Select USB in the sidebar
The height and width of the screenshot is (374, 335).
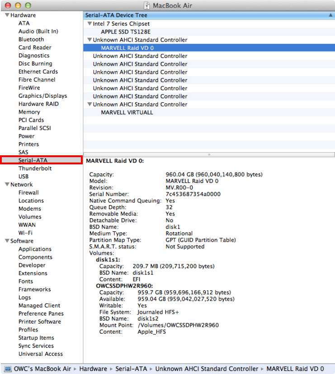click(24, 177)
